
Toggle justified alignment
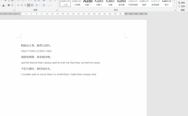pos(28,5)
